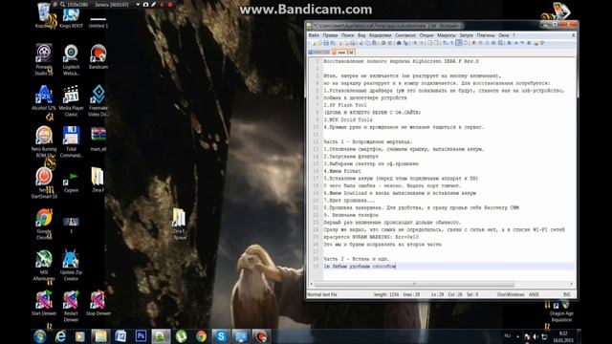The width and height of the screenshot is (612, 344).
Task: Open the Поиск menu
Action: (348, 35)
